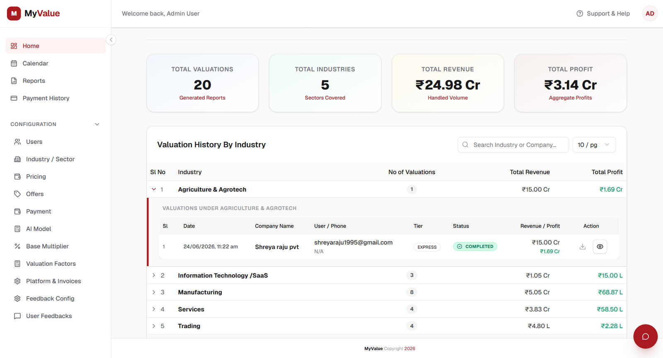Expand the Information Technology /SaaS row
The height and width of the screenshot is (358, 663).
tap(154, 275)
